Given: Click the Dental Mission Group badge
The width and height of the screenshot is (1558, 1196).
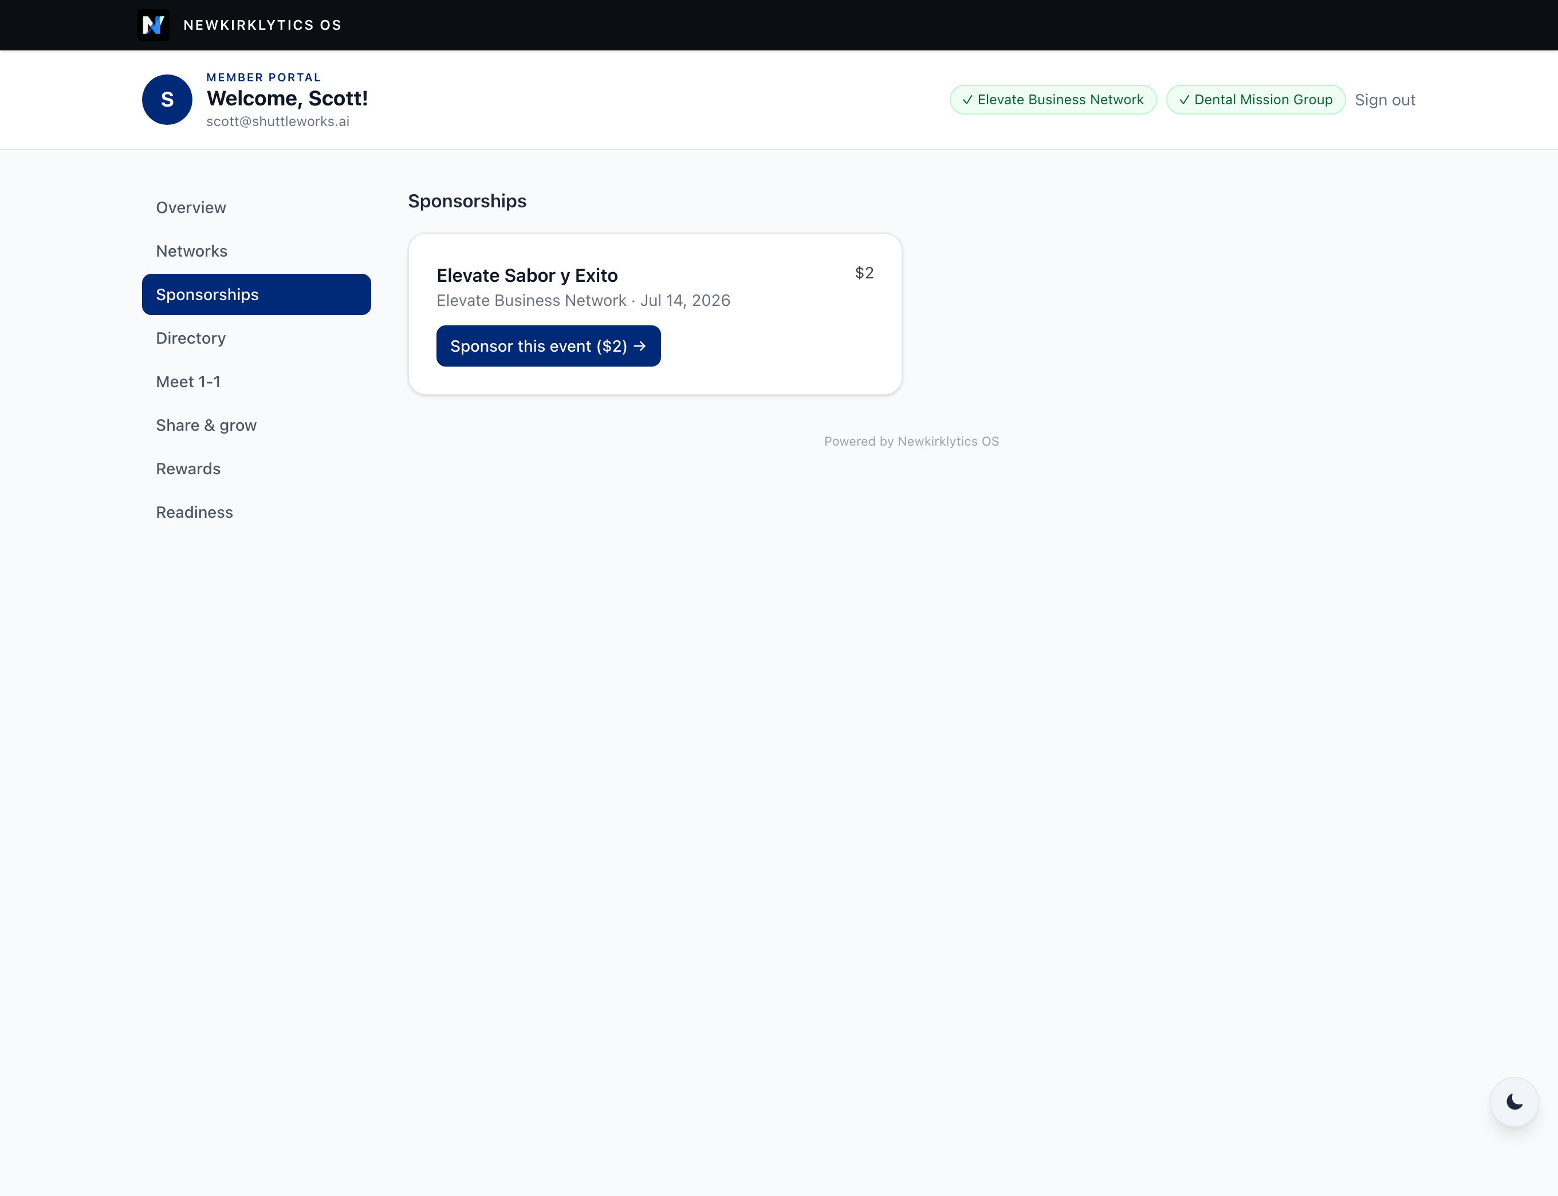Looking at the screenshot, I should 1256,100.
